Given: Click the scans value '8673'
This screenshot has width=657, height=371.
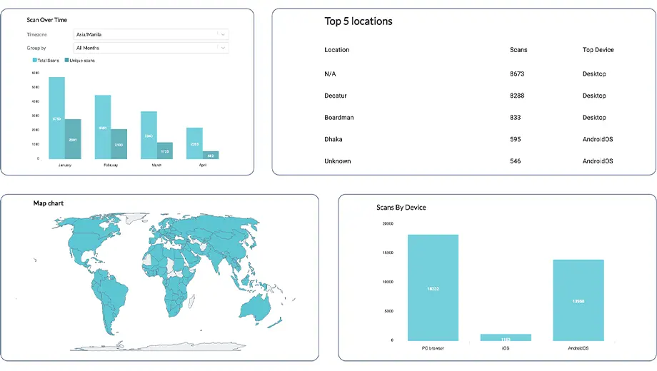Looking at the screenshot, I should pyautogui.click(x=517, y=73).
